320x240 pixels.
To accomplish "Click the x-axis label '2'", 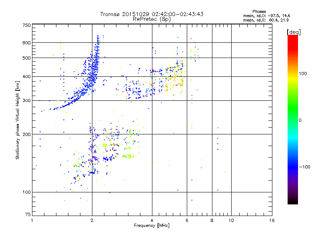I will point(92,220).
